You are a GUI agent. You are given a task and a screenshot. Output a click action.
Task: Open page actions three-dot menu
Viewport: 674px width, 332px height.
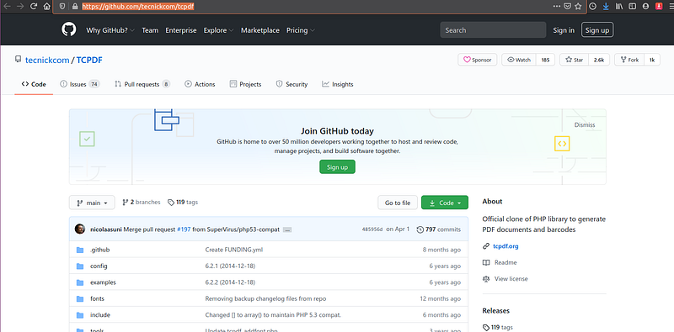pyautogui.click(x=557, y=7)
